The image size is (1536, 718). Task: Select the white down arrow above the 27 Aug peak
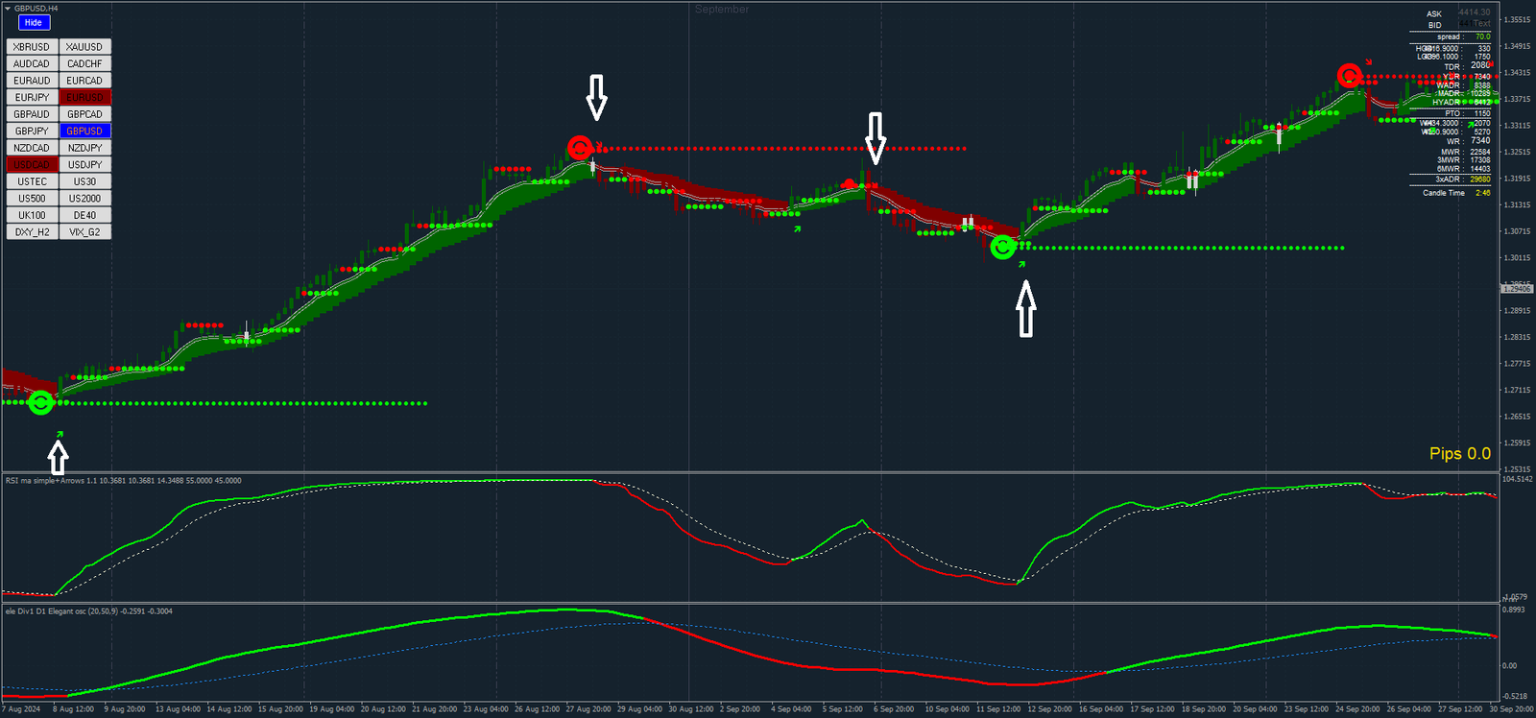(596, 98)
